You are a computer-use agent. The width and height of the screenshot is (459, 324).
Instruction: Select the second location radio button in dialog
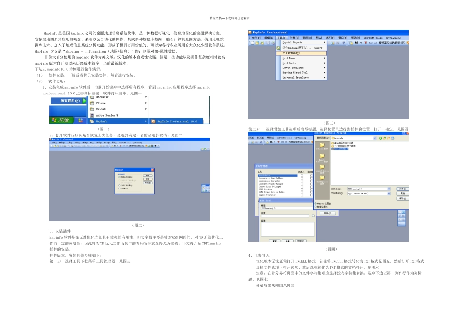(316, 207)
